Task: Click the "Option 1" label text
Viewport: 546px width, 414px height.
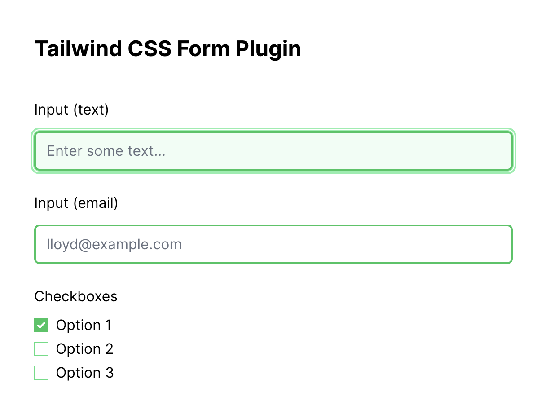Action: 84,325
